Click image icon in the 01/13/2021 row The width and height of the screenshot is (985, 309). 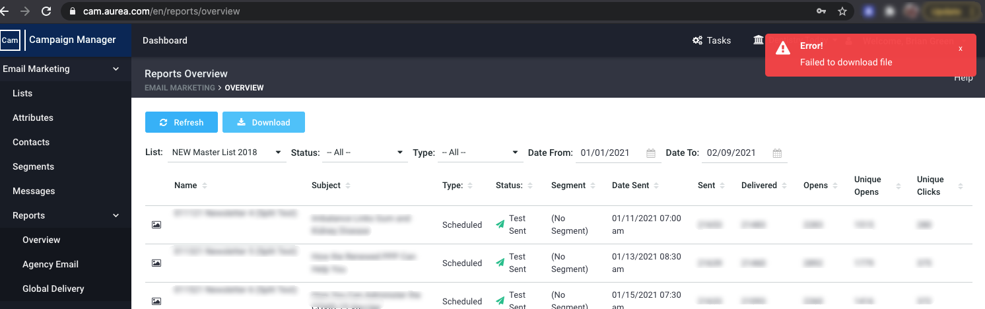tap(156, 263)
